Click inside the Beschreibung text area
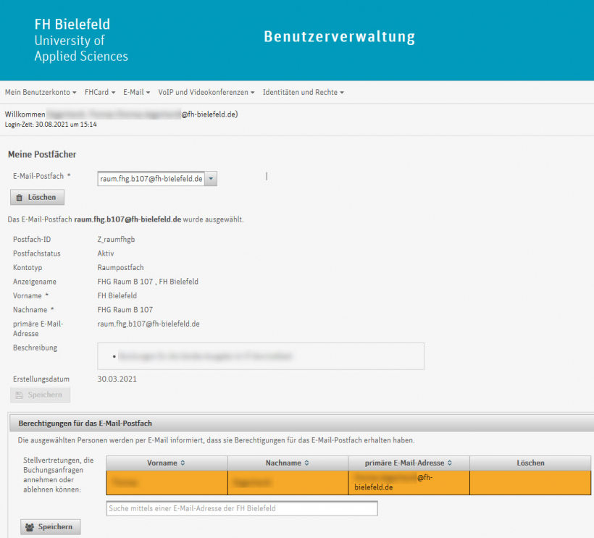594x538 pixels. click(261, 356)
